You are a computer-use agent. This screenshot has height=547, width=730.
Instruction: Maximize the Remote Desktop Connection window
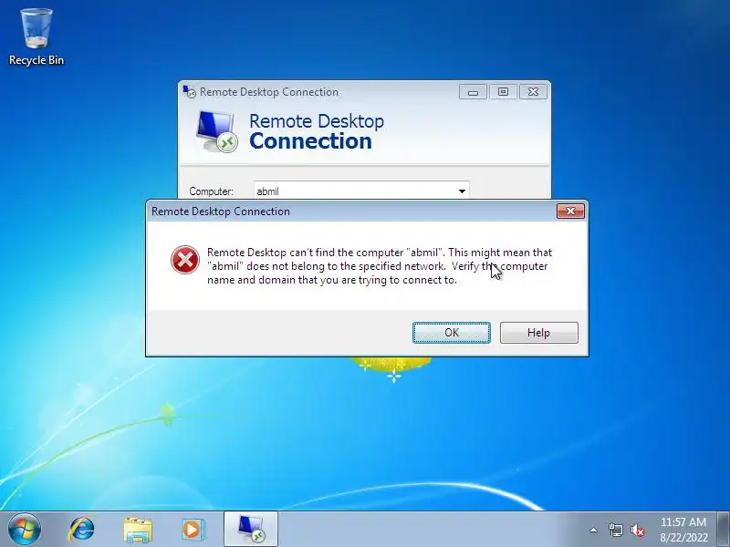(x=503, y=92)
